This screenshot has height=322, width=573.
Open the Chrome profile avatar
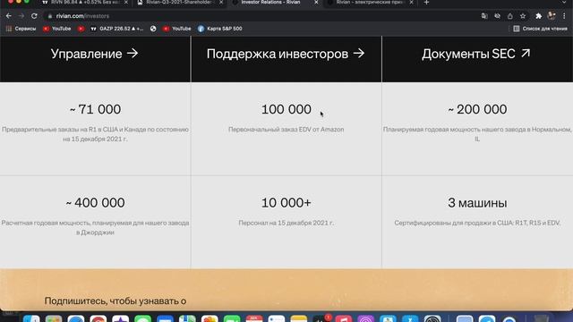[x=552, y=16]
